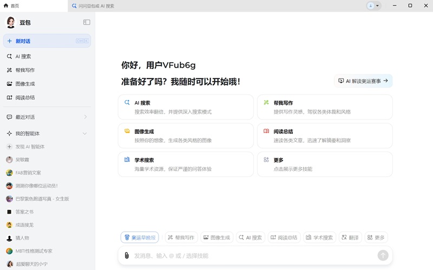
Task: Start a 新对话
Action: click(x=47, y=41)
